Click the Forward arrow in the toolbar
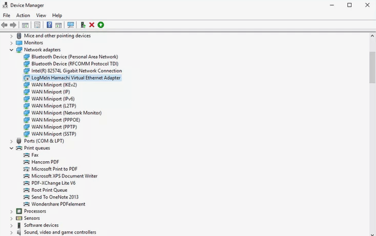376x236 pixels. pyautogui.click(x=13, y=25)
